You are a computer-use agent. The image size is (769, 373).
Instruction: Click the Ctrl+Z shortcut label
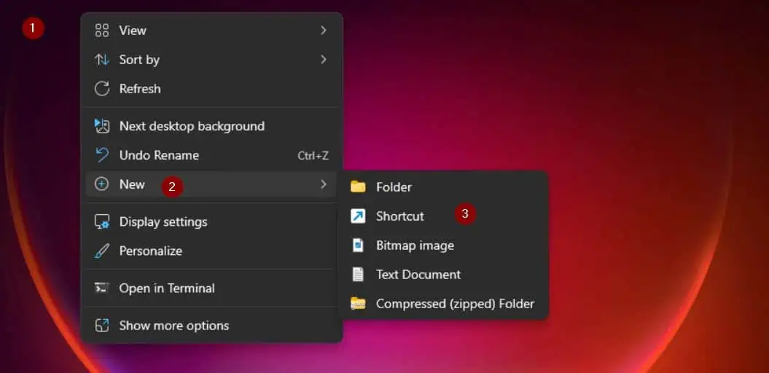[313, 156]
